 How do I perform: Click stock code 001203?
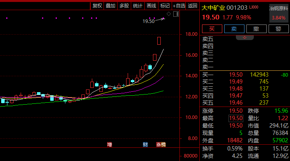(x=237, y=8)
